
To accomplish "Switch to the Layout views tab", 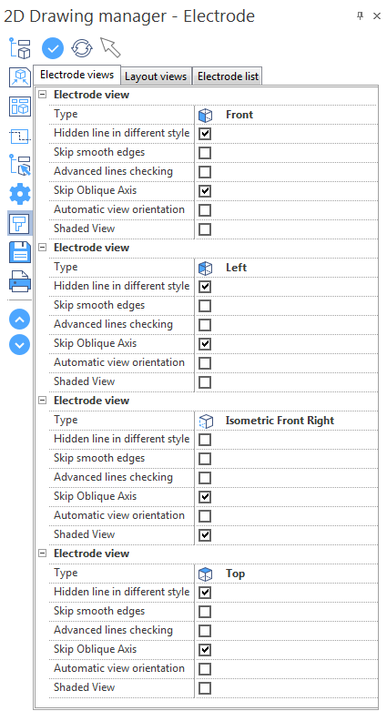I will point(156,76).
